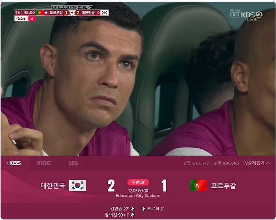Click the Portugal flag in broadcast overlay
The width and height of the screenshot is (276, 220).
click(x=40, y=13)
